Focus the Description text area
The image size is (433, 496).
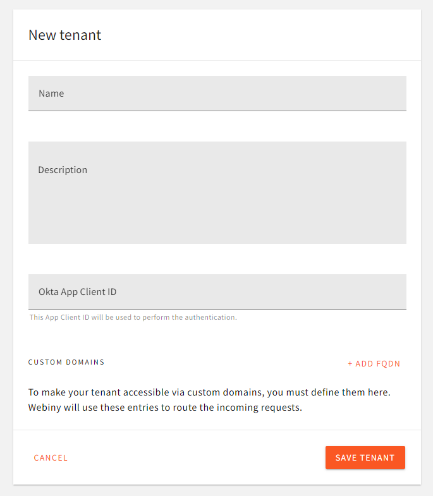click(x=217, y=193)
